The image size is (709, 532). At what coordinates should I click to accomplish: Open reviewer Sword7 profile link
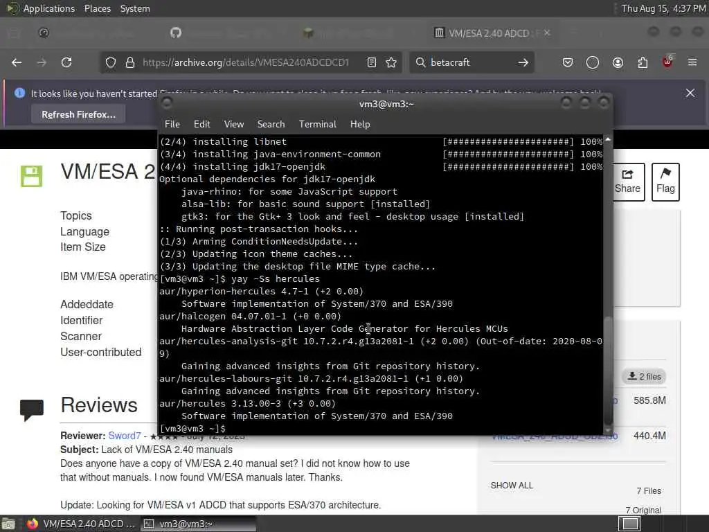point(125,436)
